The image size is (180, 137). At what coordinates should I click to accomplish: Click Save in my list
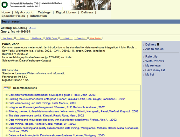(155, 70)
